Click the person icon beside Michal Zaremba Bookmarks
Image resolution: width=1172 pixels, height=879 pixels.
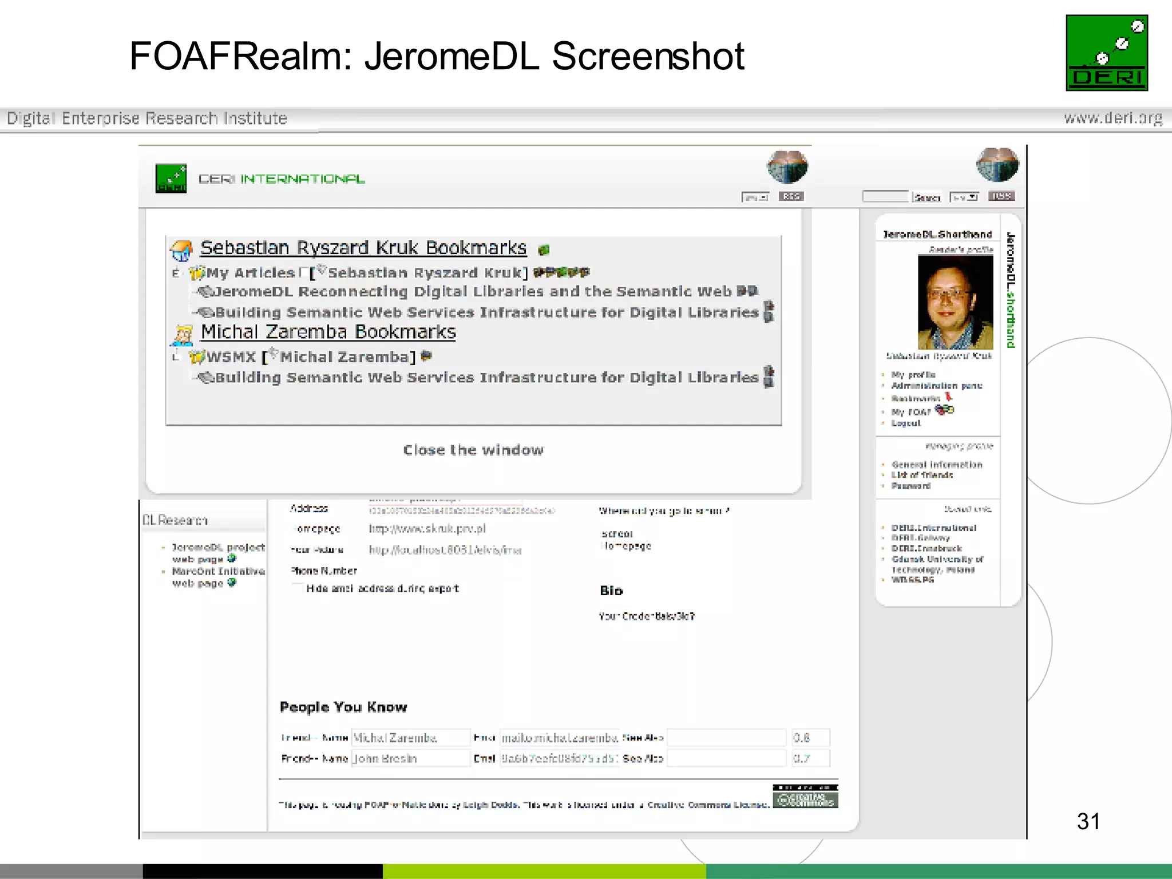(x=183, y=335)
